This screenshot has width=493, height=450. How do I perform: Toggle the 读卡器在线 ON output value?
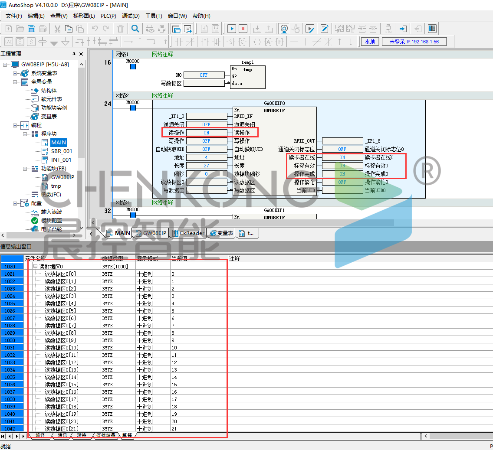coord(342,157)
